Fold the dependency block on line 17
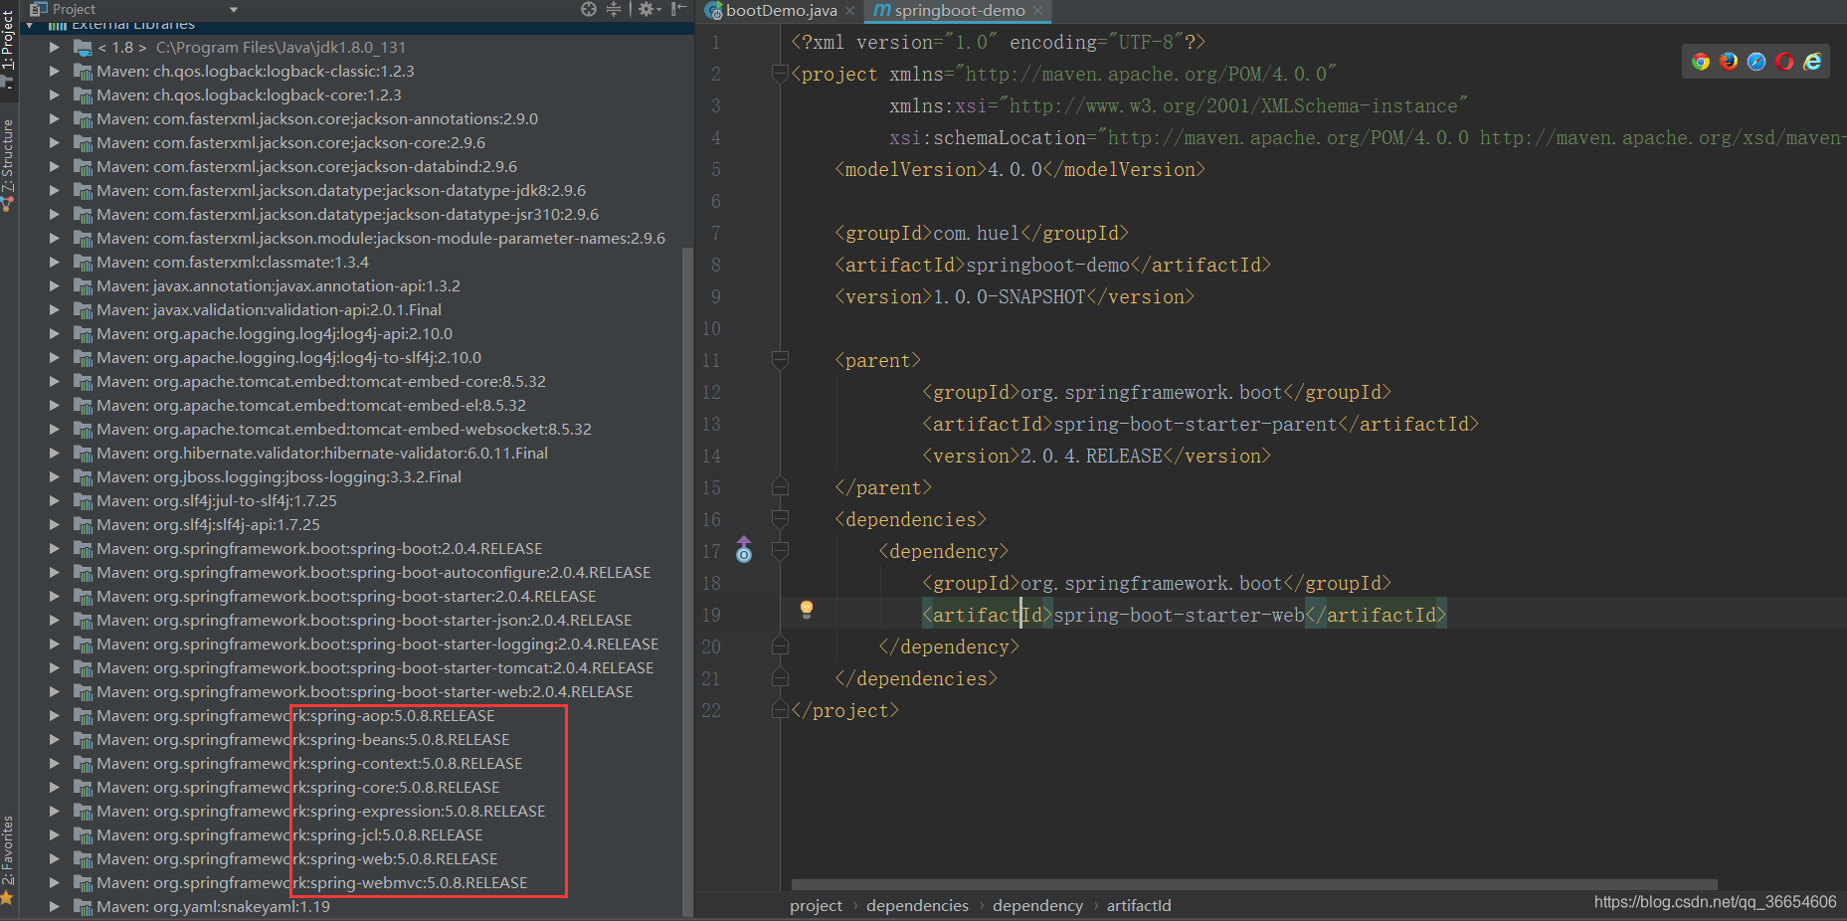The height and width of the screenshot is (921, 1847). [781, 551]
